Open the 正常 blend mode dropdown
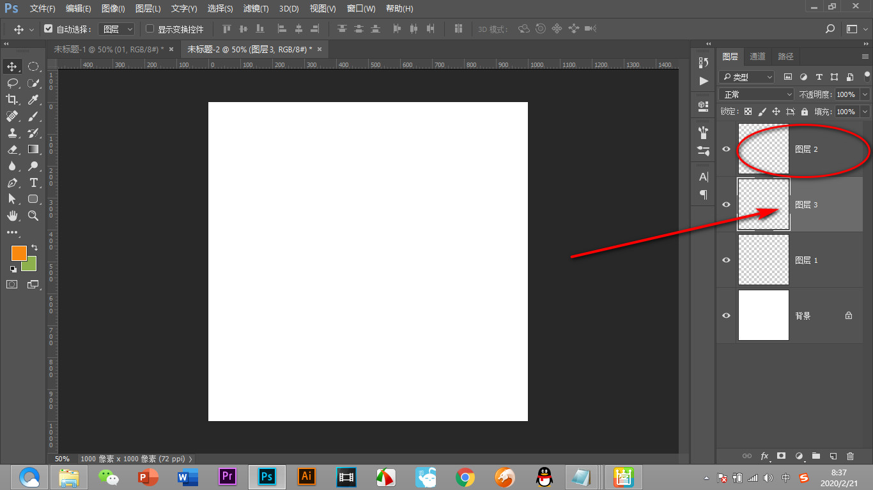Image resolution: width=873 pixels, height=490 pixels. pyautogui.click(x=757, y=94)
